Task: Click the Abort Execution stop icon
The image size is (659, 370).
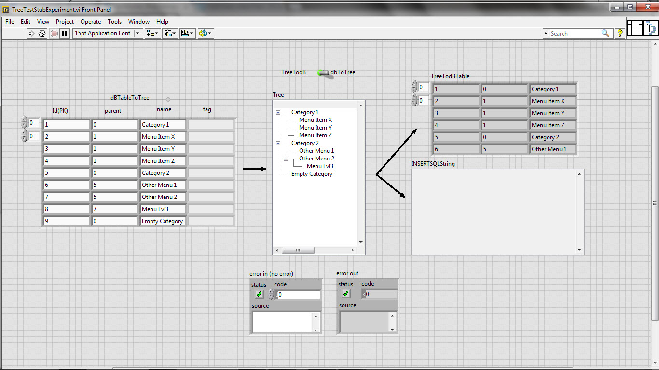Action: pyautogui.click(x=54, y=33)
